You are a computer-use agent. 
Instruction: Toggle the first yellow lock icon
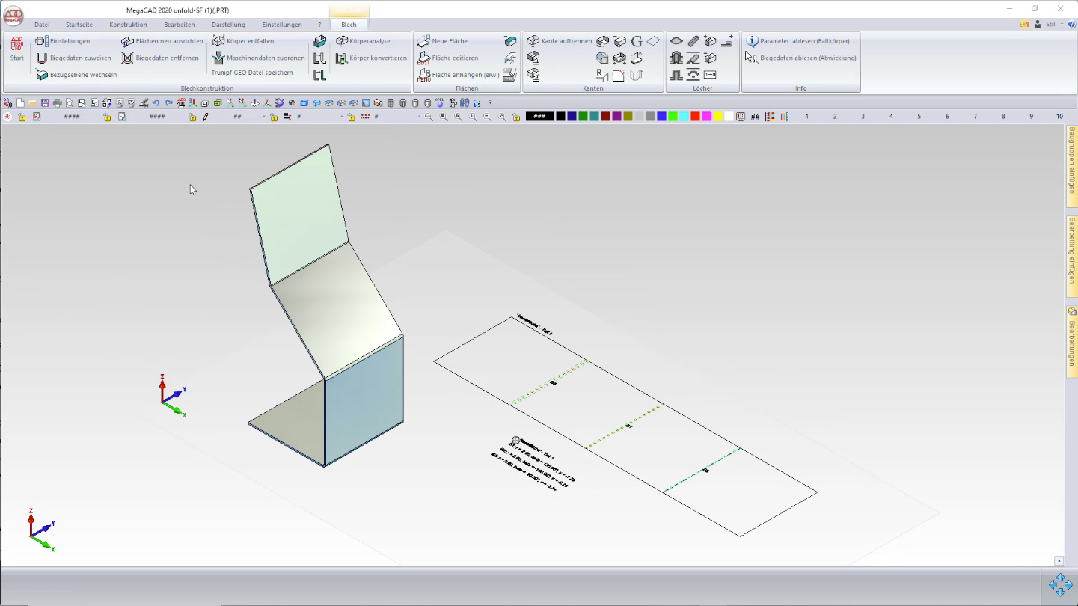pos(22,117)
